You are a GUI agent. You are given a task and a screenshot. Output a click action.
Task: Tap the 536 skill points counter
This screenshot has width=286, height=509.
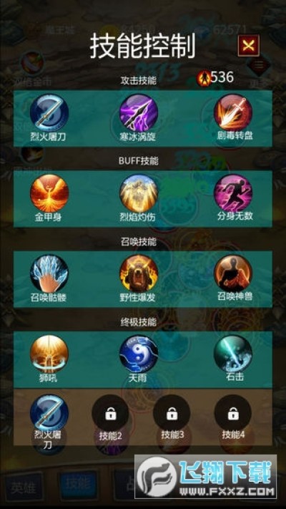click(215, 77)
